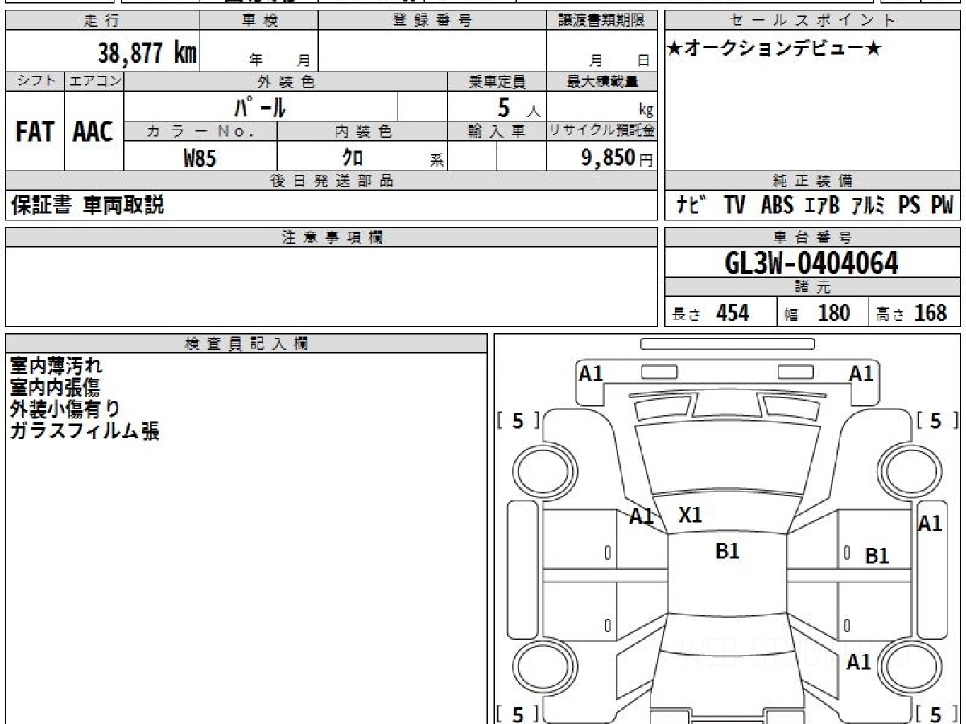Select the chassis number GL3W-0404064

point(812,263)
